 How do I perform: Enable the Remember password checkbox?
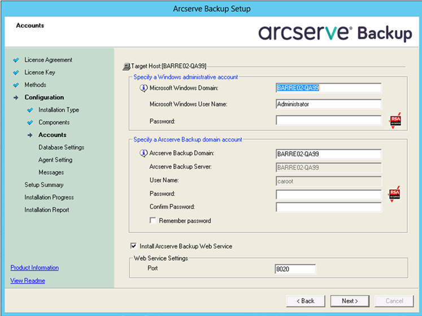coord(153,221)
